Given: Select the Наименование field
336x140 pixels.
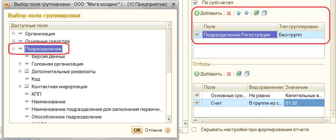Looking at the screenshot, I should [x=48, y=102].
